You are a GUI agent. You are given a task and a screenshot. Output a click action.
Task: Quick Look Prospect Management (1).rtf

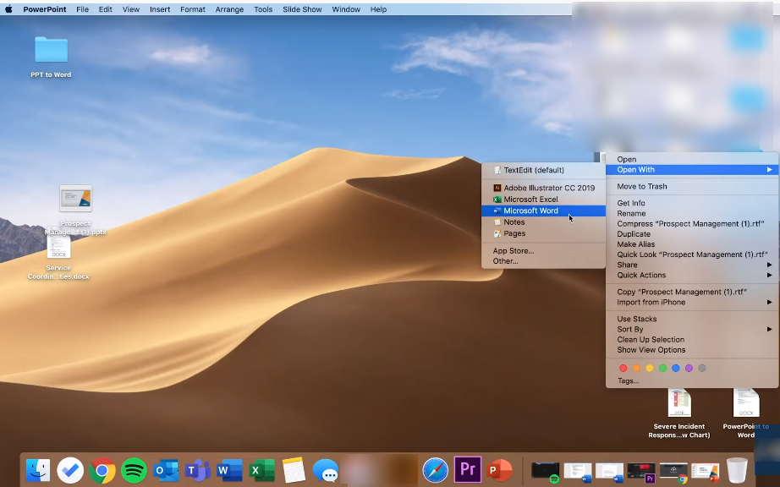pos(692,254)
